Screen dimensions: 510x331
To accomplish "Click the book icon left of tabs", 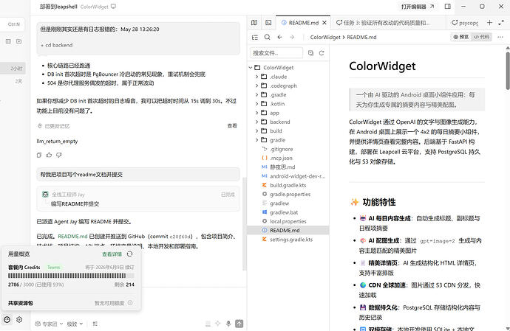I will pos(254,23).
